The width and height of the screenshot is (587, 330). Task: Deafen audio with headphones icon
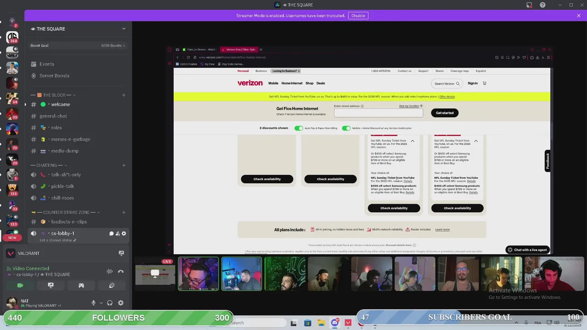click(x=110, y=303)
